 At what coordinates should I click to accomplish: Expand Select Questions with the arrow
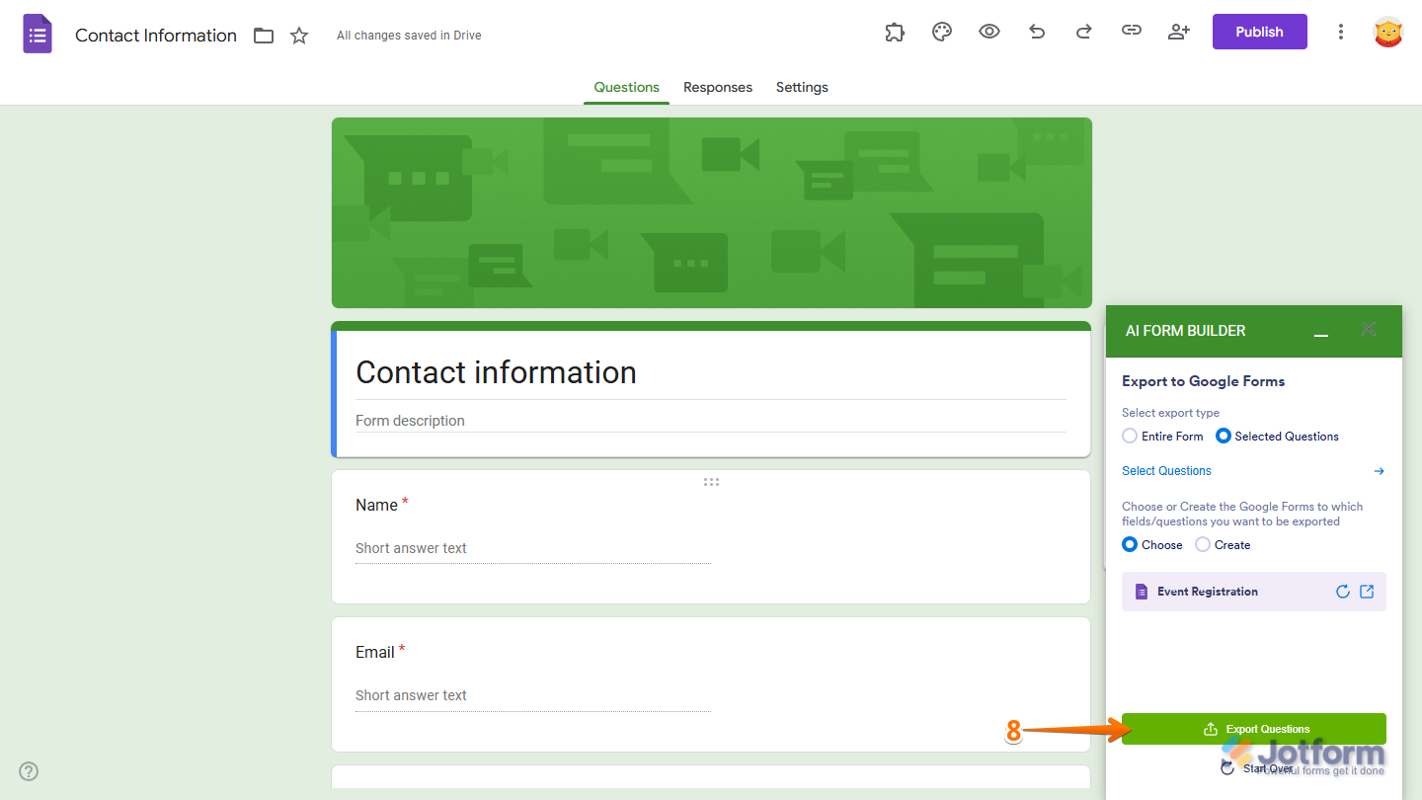tap(1379, 471)
